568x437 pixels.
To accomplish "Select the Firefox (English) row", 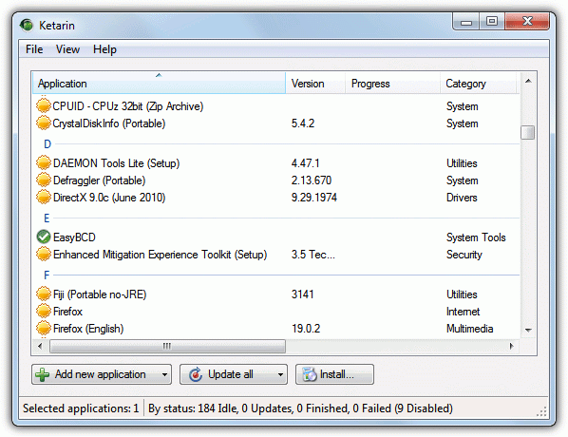I will point(276,329).
